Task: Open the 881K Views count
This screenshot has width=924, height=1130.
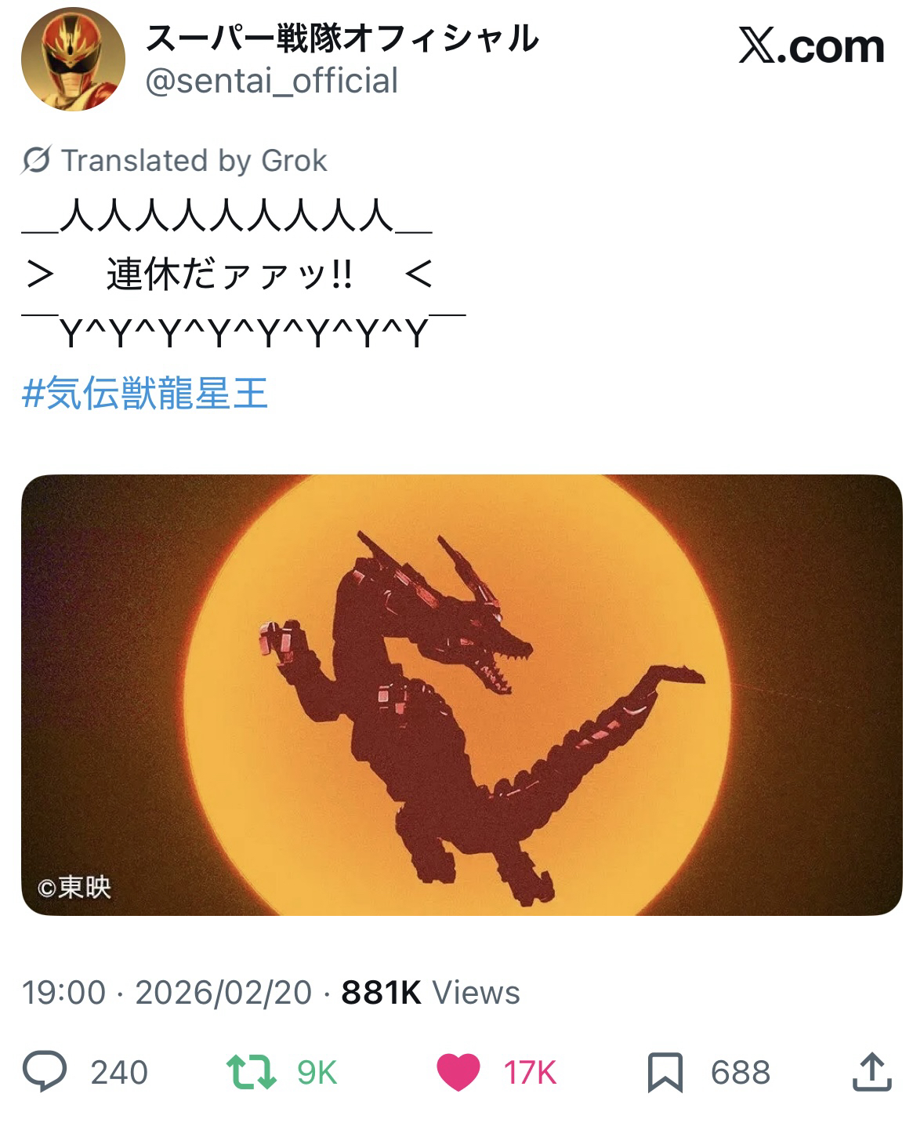Action: [x=430, y=992]
